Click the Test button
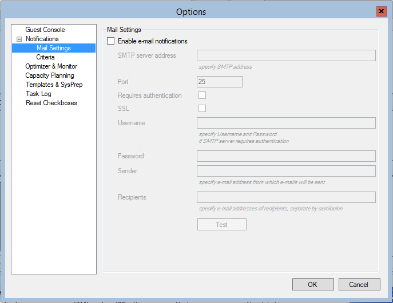393x303 pixels. click(x=222, y=224)
